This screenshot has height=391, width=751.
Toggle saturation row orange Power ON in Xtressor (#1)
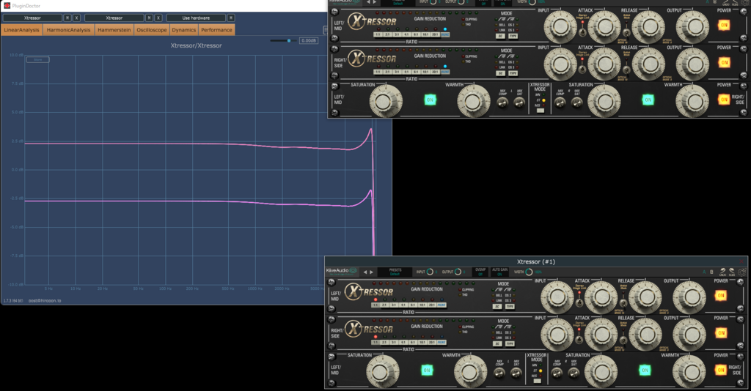720,370
